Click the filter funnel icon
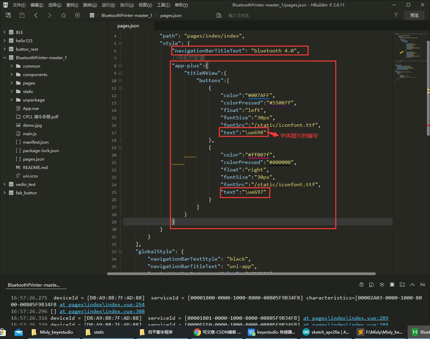 coord(396,15)
